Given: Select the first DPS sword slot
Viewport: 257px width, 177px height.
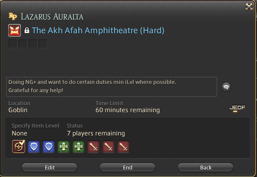Looking at the screenshot, I should pos(93,147).
